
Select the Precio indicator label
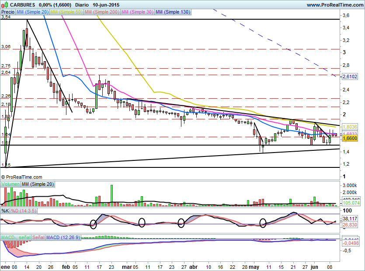(8, 12)
